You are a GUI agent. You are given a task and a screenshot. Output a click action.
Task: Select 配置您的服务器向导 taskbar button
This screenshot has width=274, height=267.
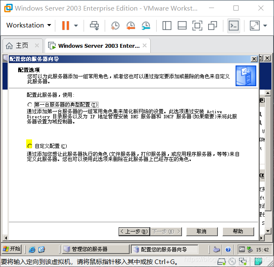164,249
